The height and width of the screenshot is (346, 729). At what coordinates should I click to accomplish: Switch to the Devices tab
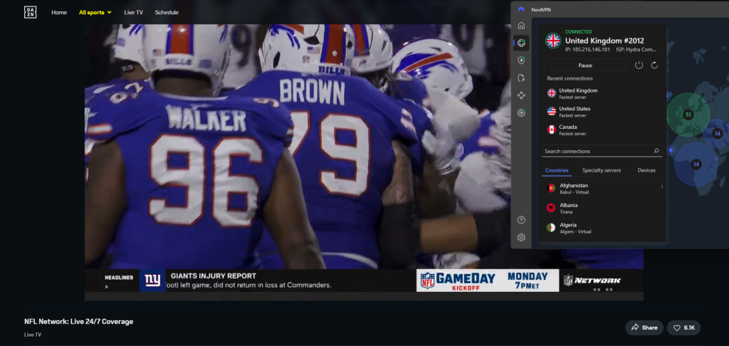[646, 170]
